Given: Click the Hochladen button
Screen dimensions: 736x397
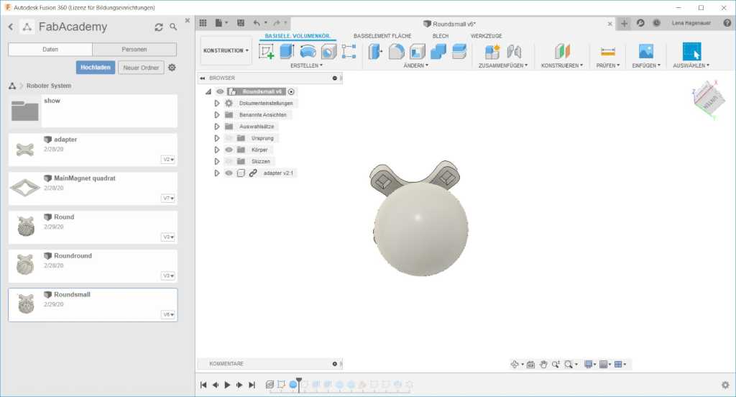Looking at the screenshot, I should click(96, 68).
